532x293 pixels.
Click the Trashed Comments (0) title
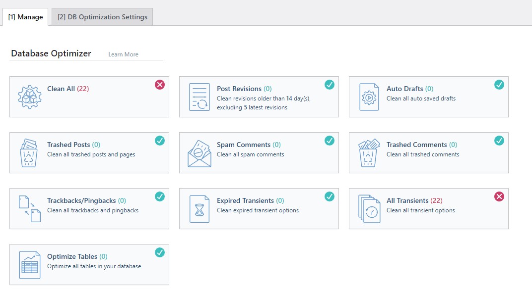pos(422,145)
